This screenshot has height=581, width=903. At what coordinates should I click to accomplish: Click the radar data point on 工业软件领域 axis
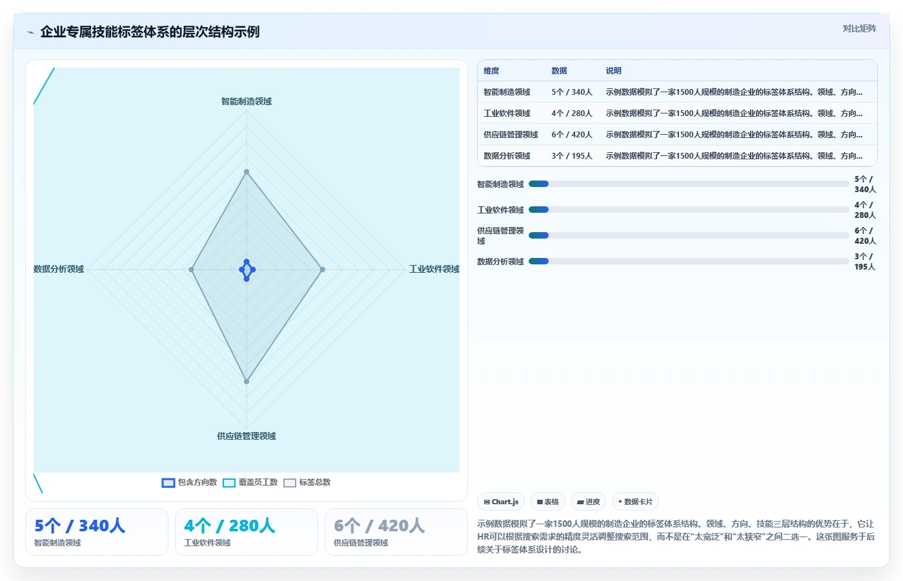coord(323,270)
